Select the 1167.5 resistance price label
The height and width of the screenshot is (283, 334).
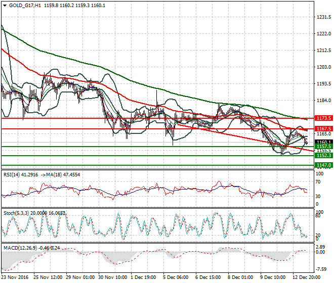coord(323,129)
